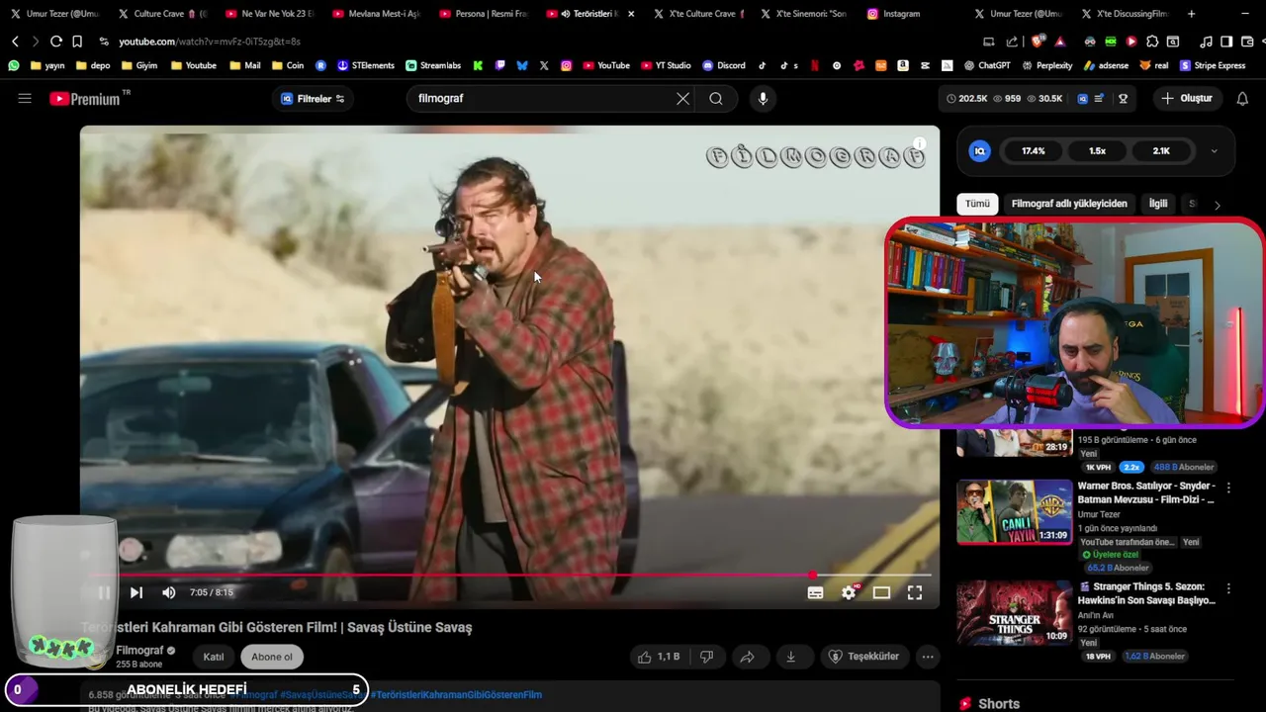The image size is (1266, 712).
Task: Share the video with the arrow icon
Action: (x=748, y=657)
